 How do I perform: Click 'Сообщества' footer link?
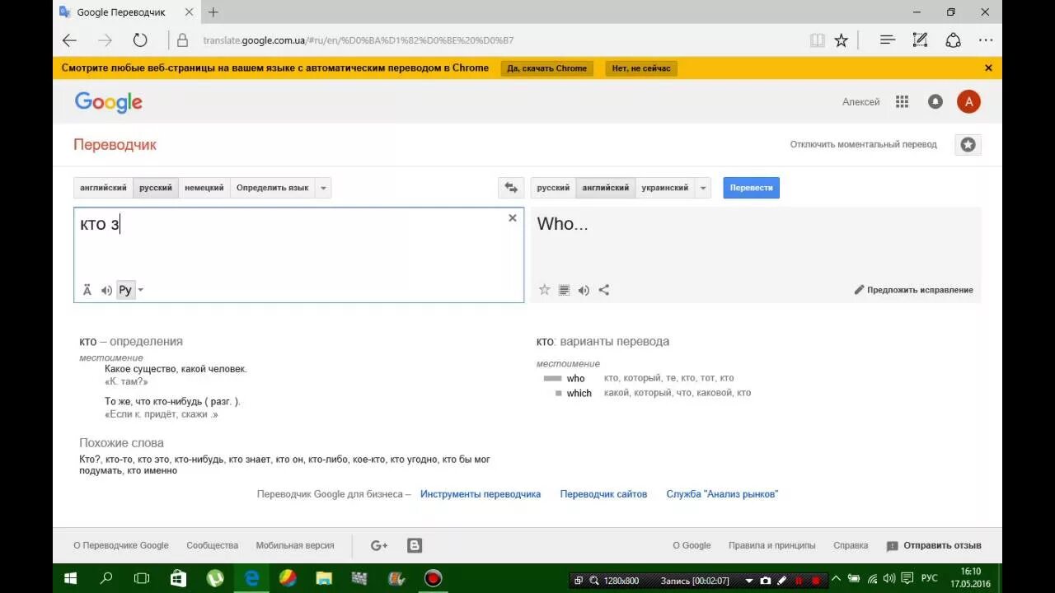(213, 545)
